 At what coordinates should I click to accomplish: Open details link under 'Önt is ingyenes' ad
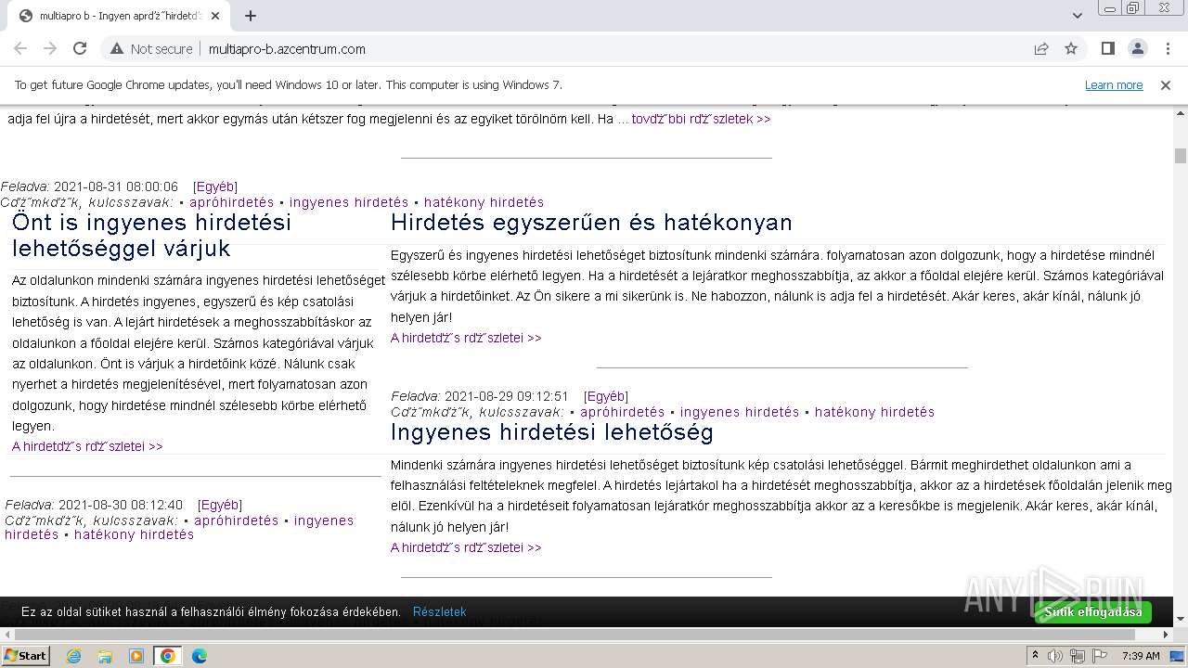tap(87, 447)
